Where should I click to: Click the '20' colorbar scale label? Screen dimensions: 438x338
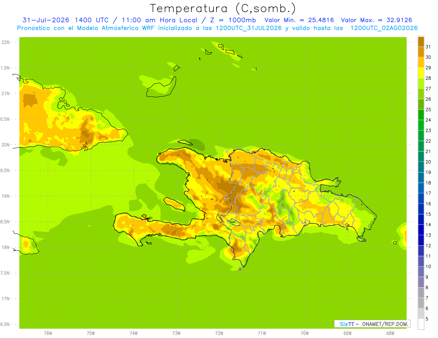(x=428, y=162)
